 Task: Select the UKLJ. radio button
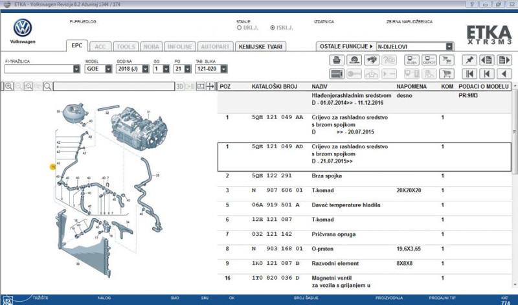(x=240, y=28)
